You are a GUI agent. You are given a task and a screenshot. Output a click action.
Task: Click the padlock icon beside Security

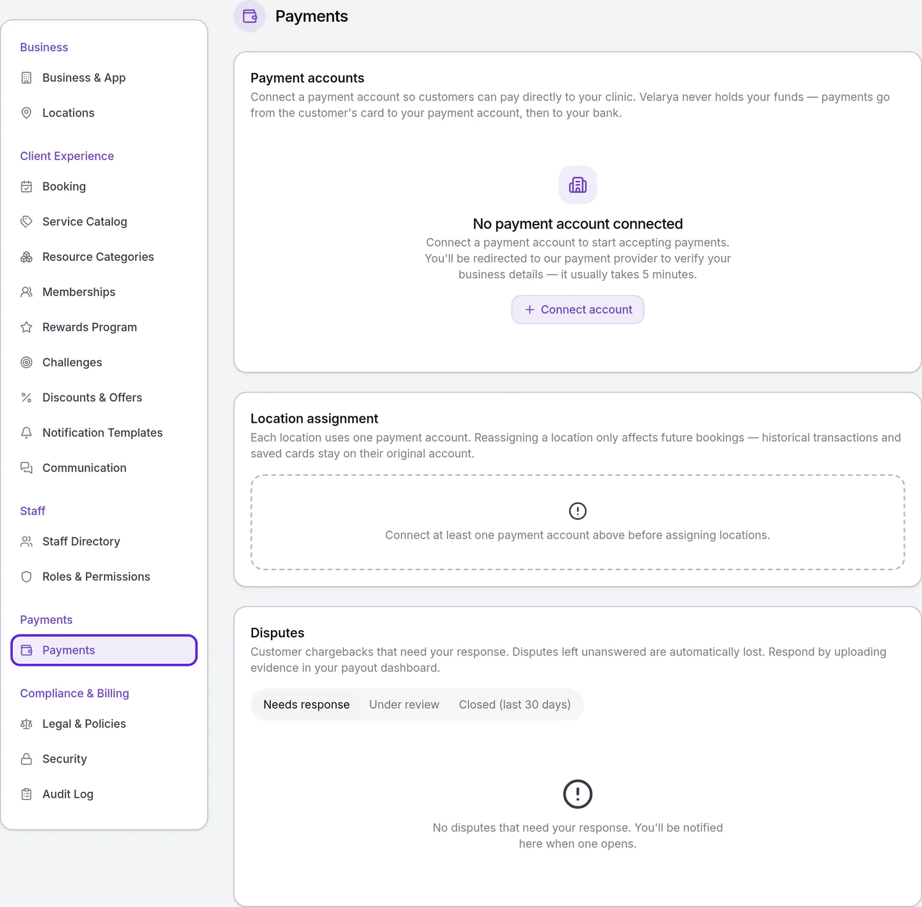pos(26,759)
